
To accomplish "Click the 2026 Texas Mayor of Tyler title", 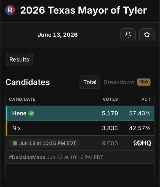I will click(x=84, y=10).
